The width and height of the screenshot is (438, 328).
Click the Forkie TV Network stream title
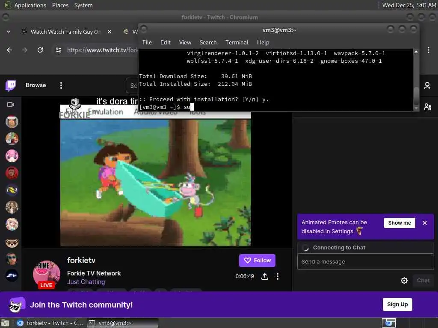(x=94, y=273)
